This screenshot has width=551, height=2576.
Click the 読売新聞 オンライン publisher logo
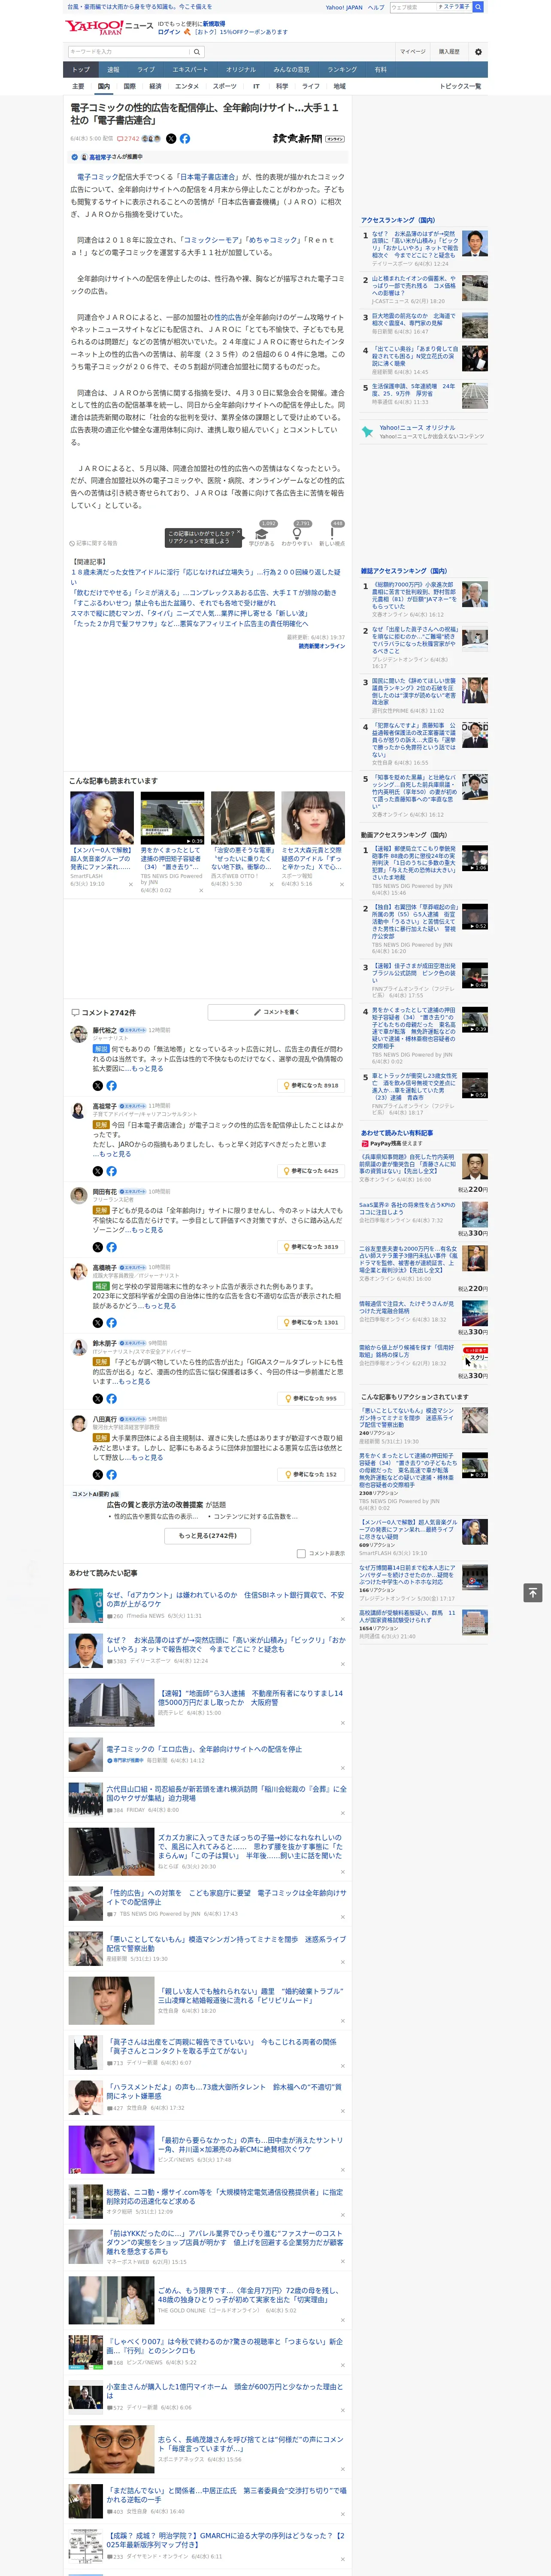click(x=308, y=139)
